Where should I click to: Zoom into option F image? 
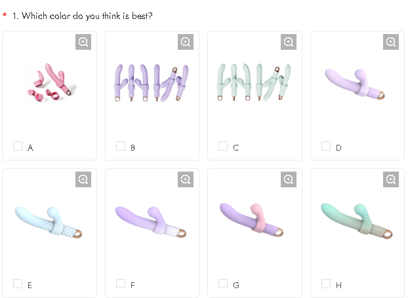(186, 179)
